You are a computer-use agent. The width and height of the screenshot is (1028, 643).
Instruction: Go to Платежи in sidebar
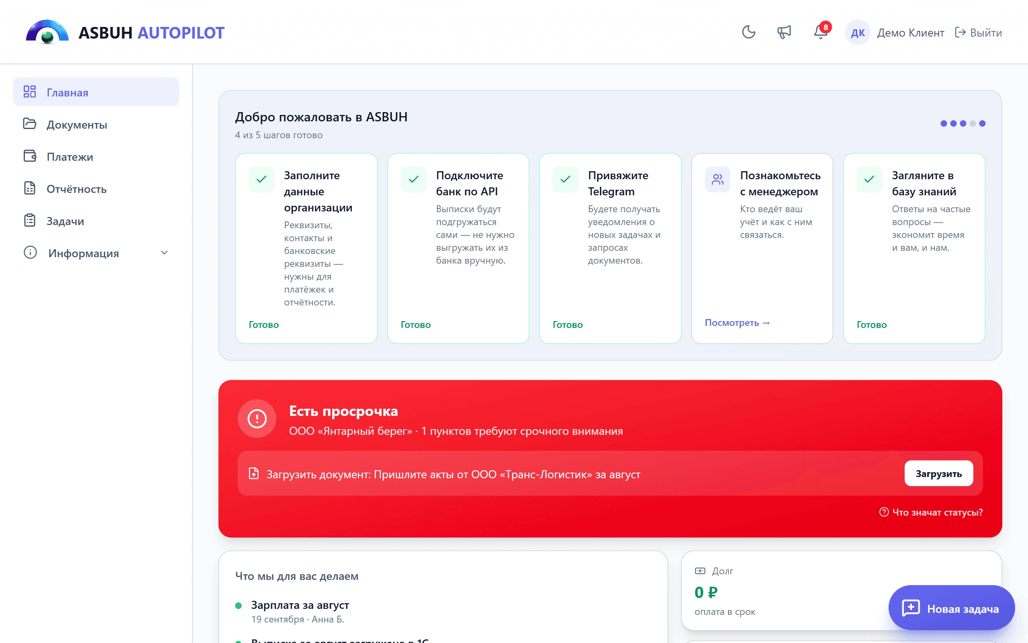96,156
